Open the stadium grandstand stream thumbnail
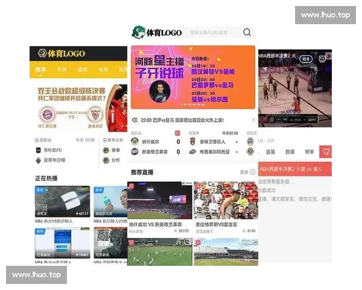 226,252
